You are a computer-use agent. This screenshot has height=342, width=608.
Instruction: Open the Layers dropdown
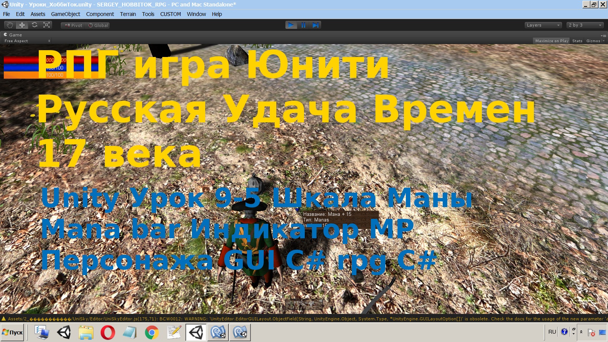(x=543, y=25)
